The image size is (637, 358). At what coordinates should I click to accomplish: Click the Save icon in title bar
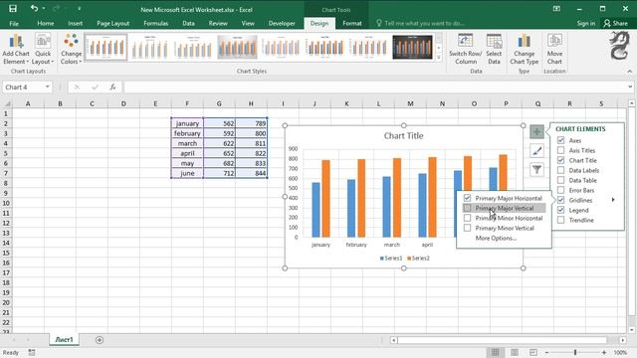tap(13, 9)
